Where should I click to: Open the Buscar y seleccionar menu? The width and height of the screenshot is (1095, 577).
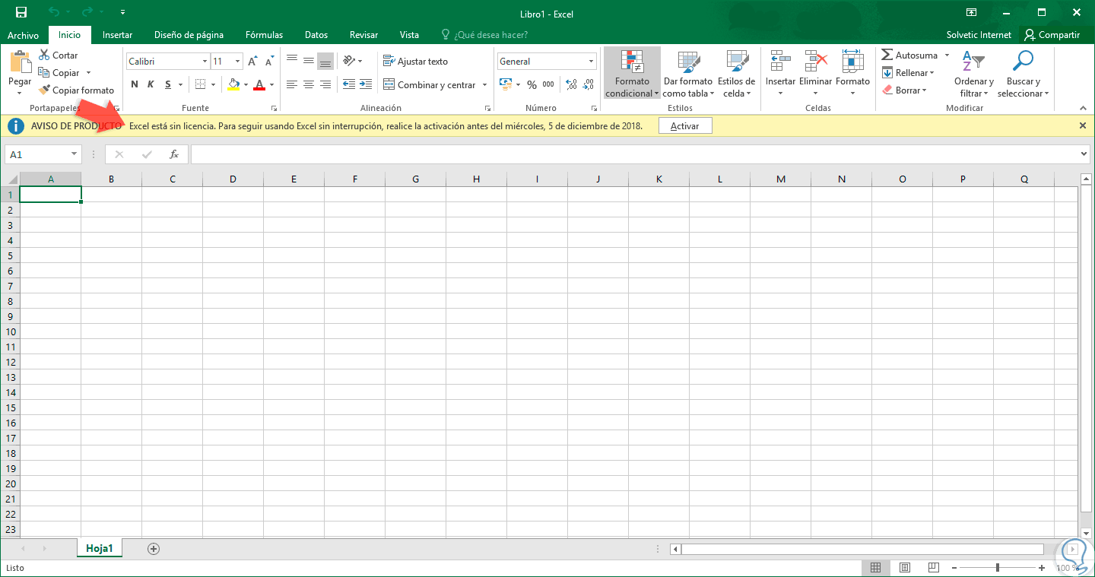1023,73
